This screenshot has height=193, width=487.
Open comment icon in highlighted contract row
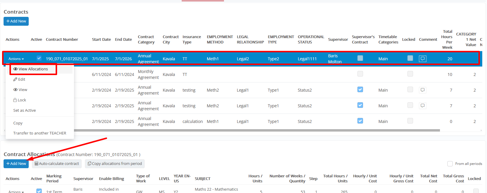point(423,59)
